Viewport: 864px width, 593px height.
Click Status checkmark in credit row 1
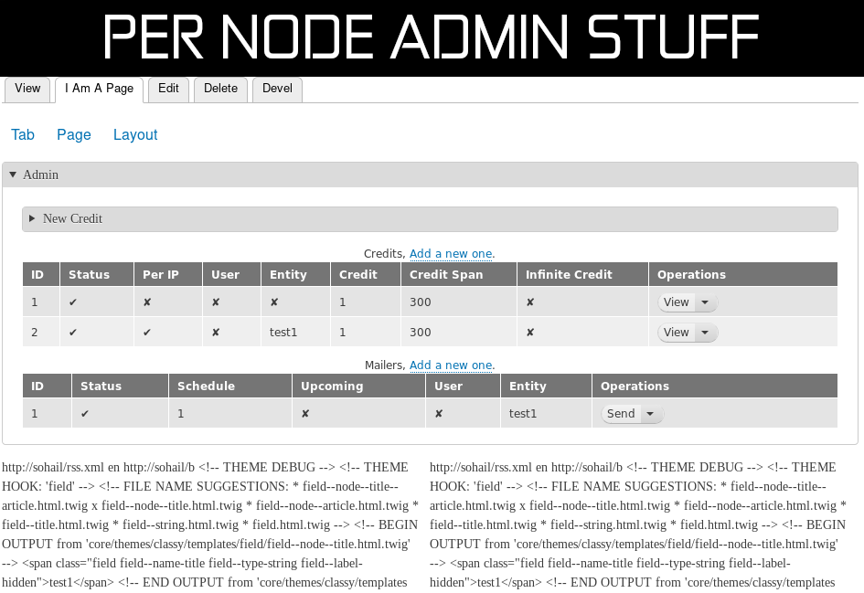(73, 302)
